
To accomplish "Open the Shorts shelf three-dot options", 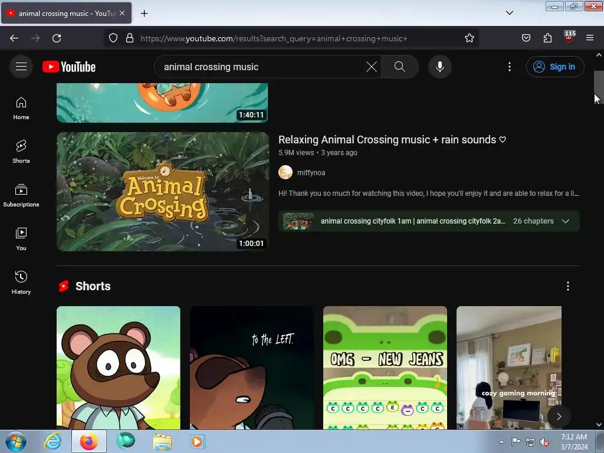I will tap(568, 286).
